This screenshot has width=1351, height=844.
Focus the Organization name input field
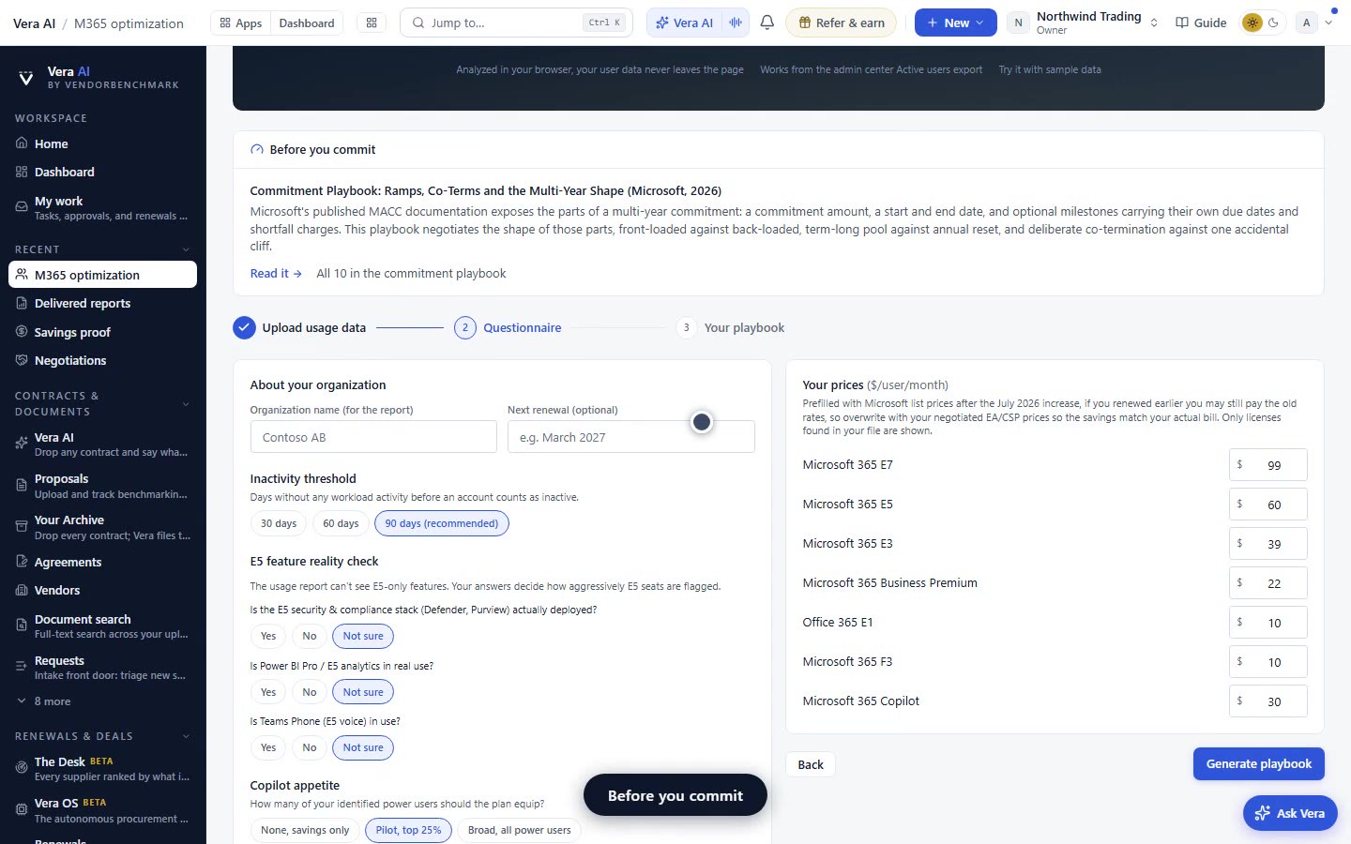(373, 437)
